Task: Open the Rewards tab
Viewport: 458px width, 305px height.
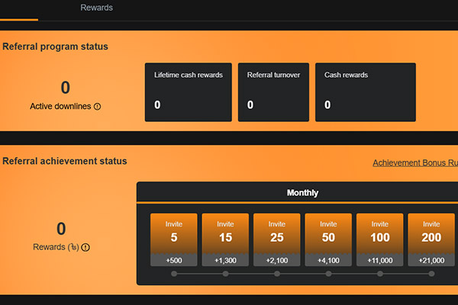Action: (x=96, y=8)
